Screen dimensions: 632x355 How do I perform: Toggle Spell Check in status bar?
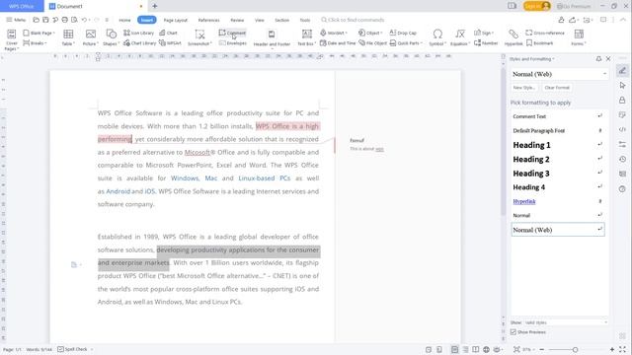tap(72, 349)
